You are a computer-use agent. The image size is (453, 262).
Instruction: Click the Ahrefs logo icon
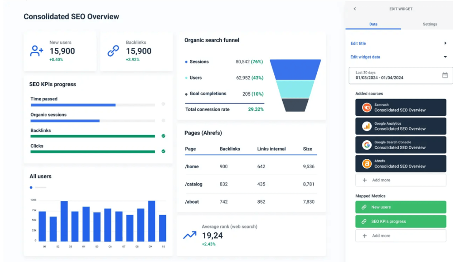[x=367, y=164]
